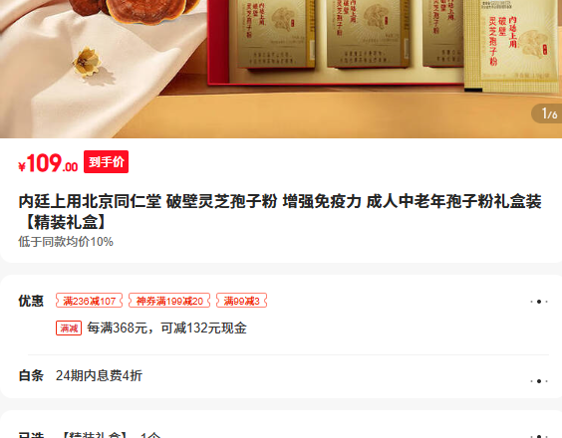Click the red 满减 label icon
The image size is (562, 438).
pyautogui.click(x=69, y=328)
